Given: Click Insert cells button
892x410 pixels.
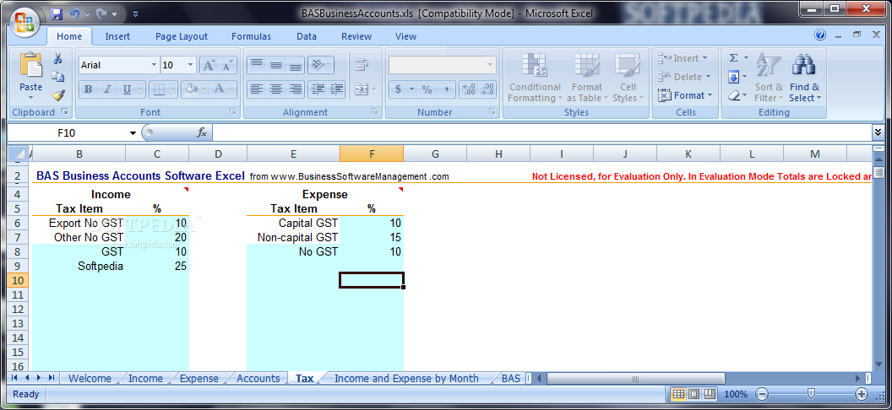Looking at the screenshot, I should [683, 58].
